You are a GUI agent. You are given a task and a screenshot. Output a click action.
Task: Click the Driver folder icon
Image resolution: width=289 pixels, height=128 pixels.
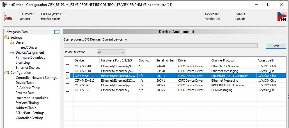[x=12, y=42]
